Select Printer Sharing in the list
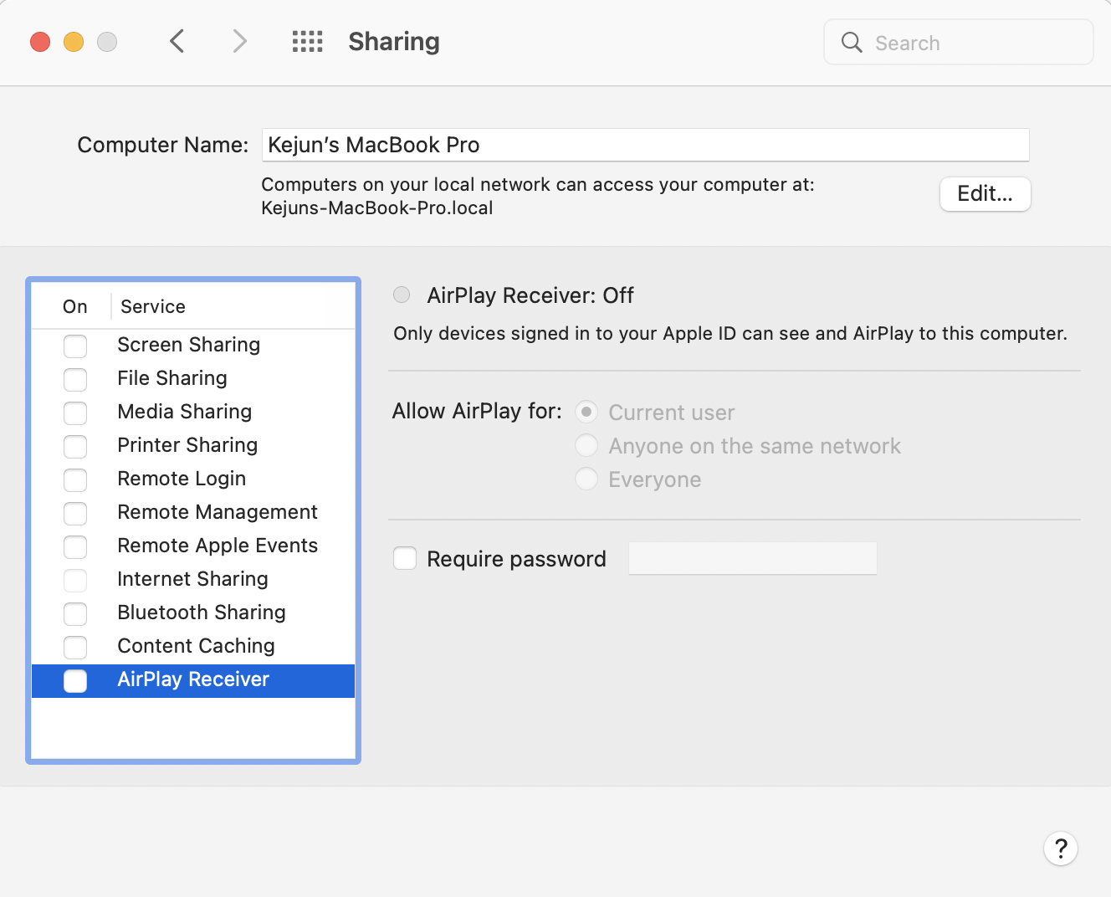1111x897 pixels. 193,446
